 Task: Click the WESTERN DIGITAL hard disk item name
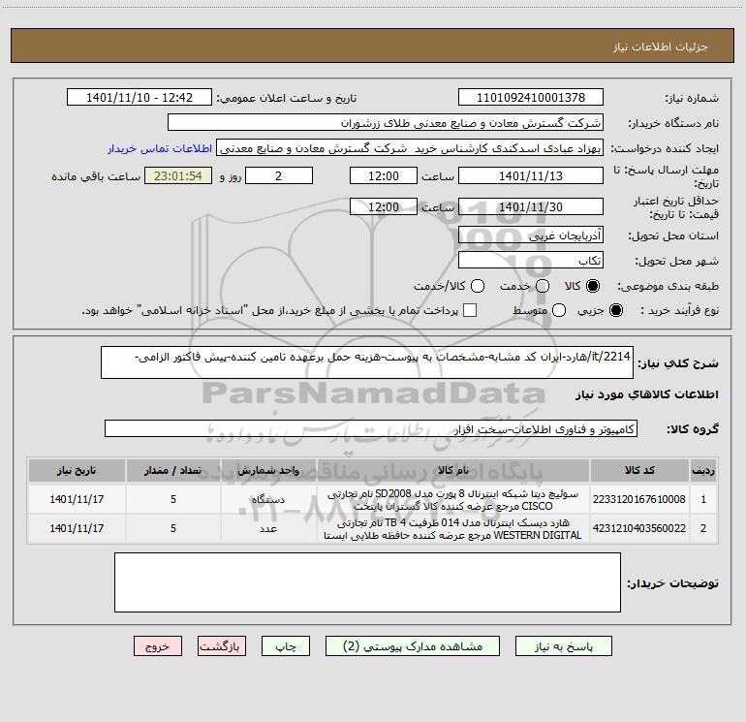click(x=453, y=529)
